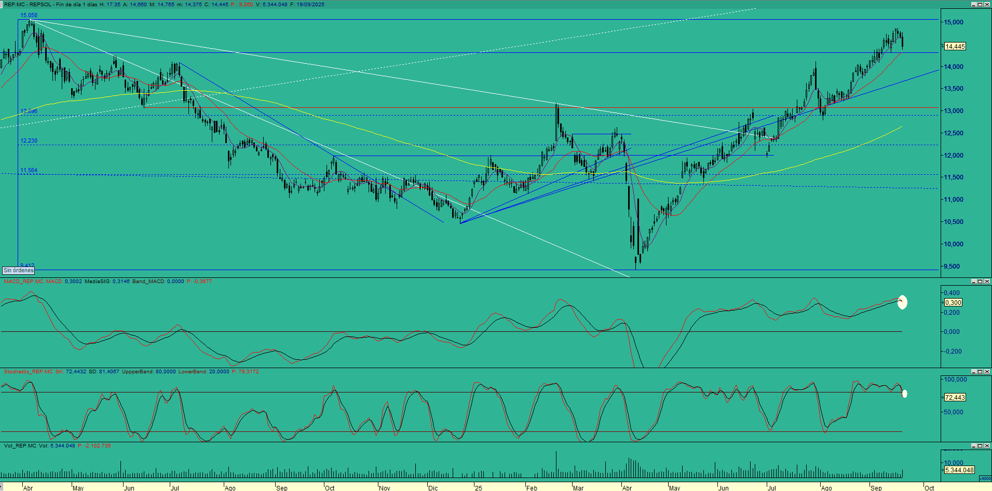This screenshot has width=992, height=491.
Task: Click the 9,500 price axis label
Action: 952,266
